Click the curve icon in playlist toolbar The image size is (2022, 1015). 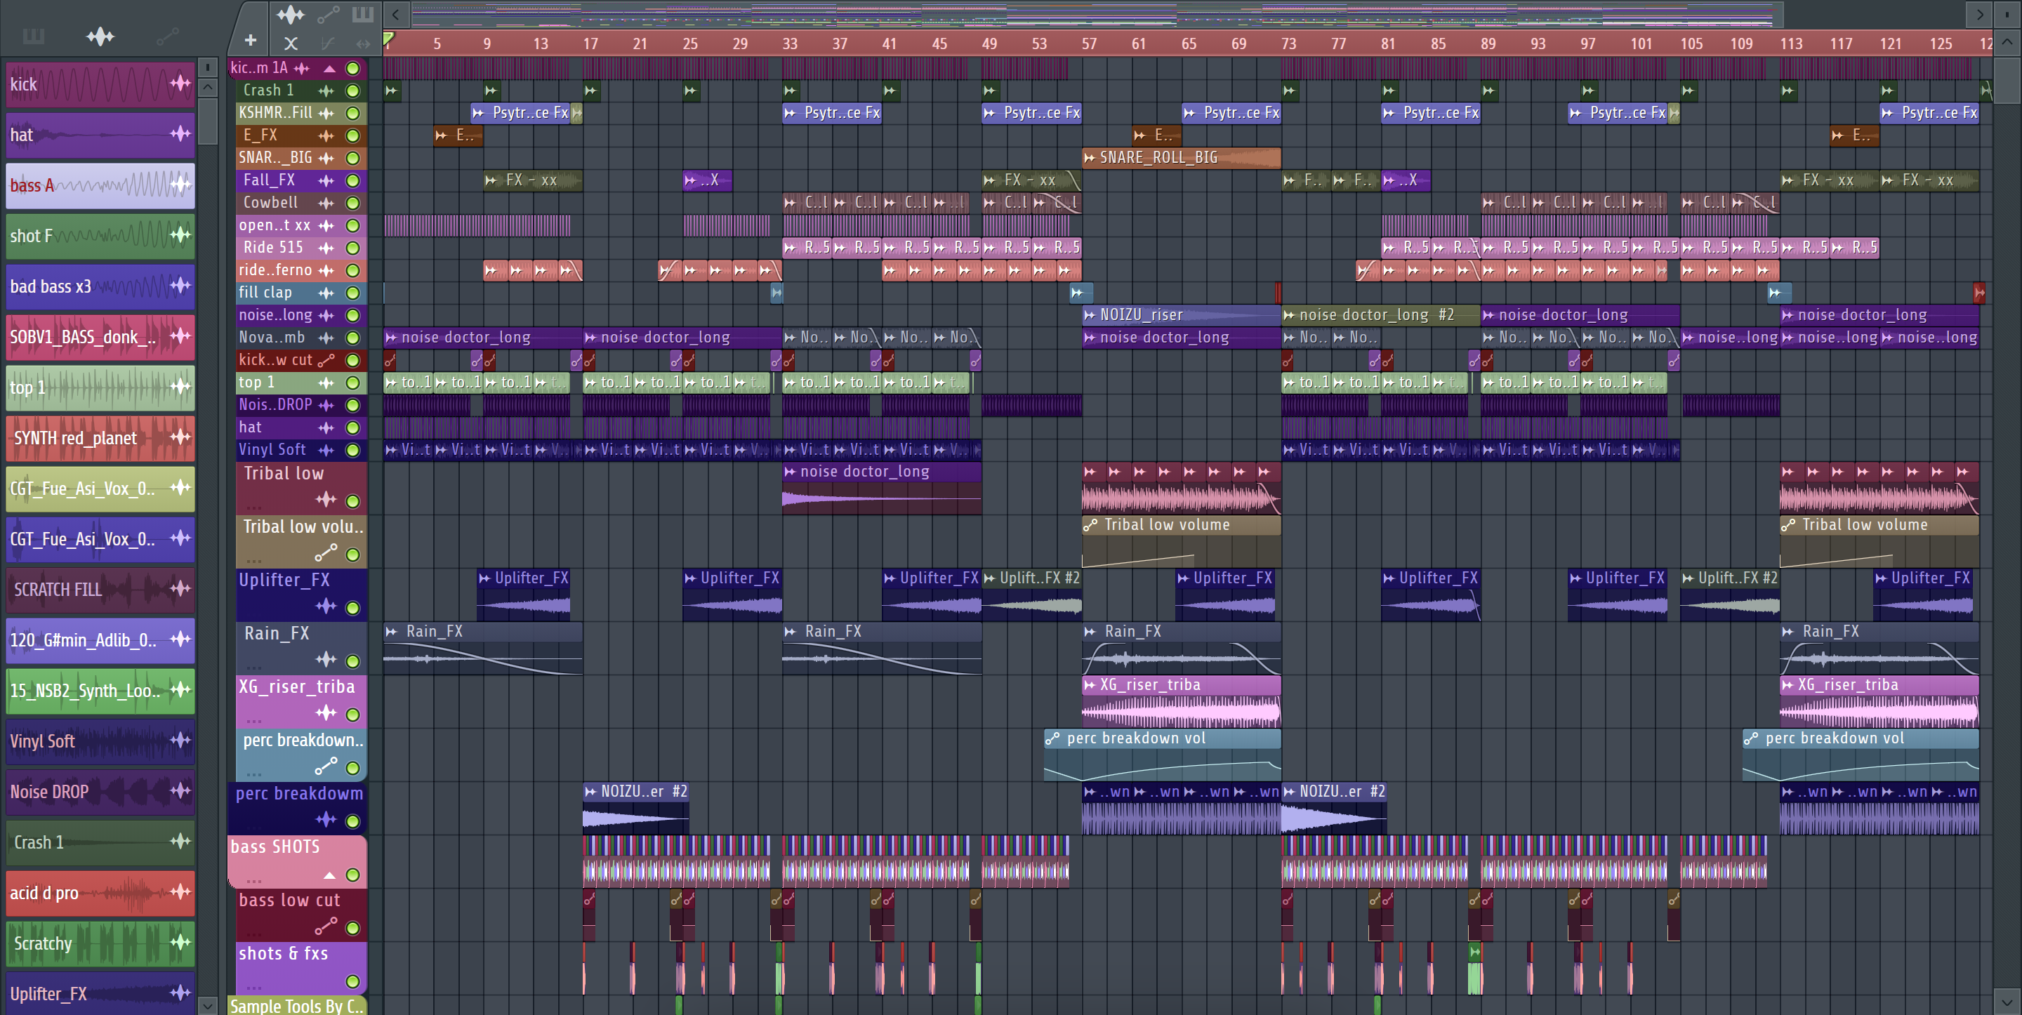pos(327,44)
